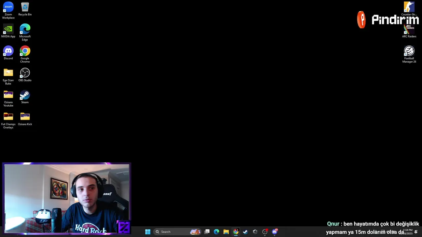This screenshot has width=422, height=237.
Task: Open Discord from the taskbar
Action: click(275, 232)
